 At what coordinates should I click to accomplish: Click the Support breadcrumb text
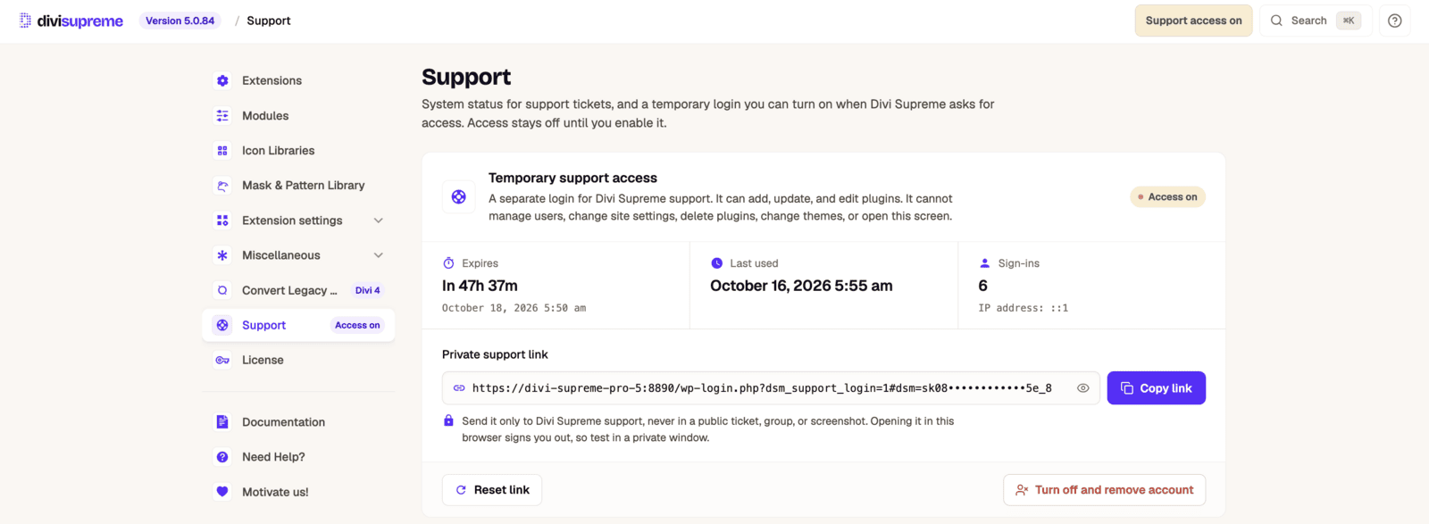click(x=269, y=21)
